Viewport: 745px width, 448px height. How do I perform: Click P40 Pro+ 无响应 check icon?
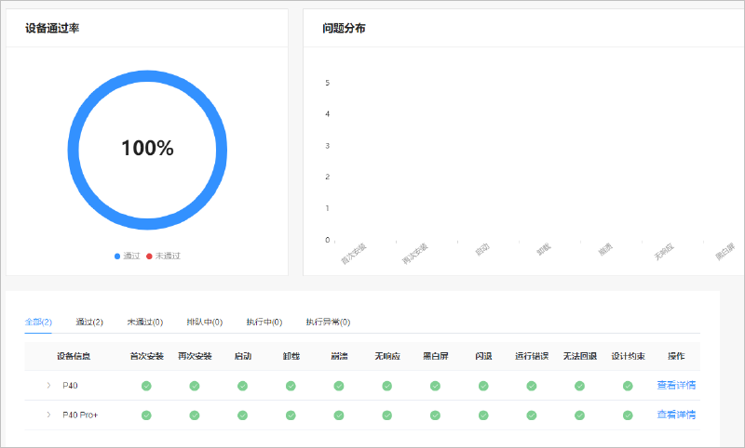coord(387,415)
